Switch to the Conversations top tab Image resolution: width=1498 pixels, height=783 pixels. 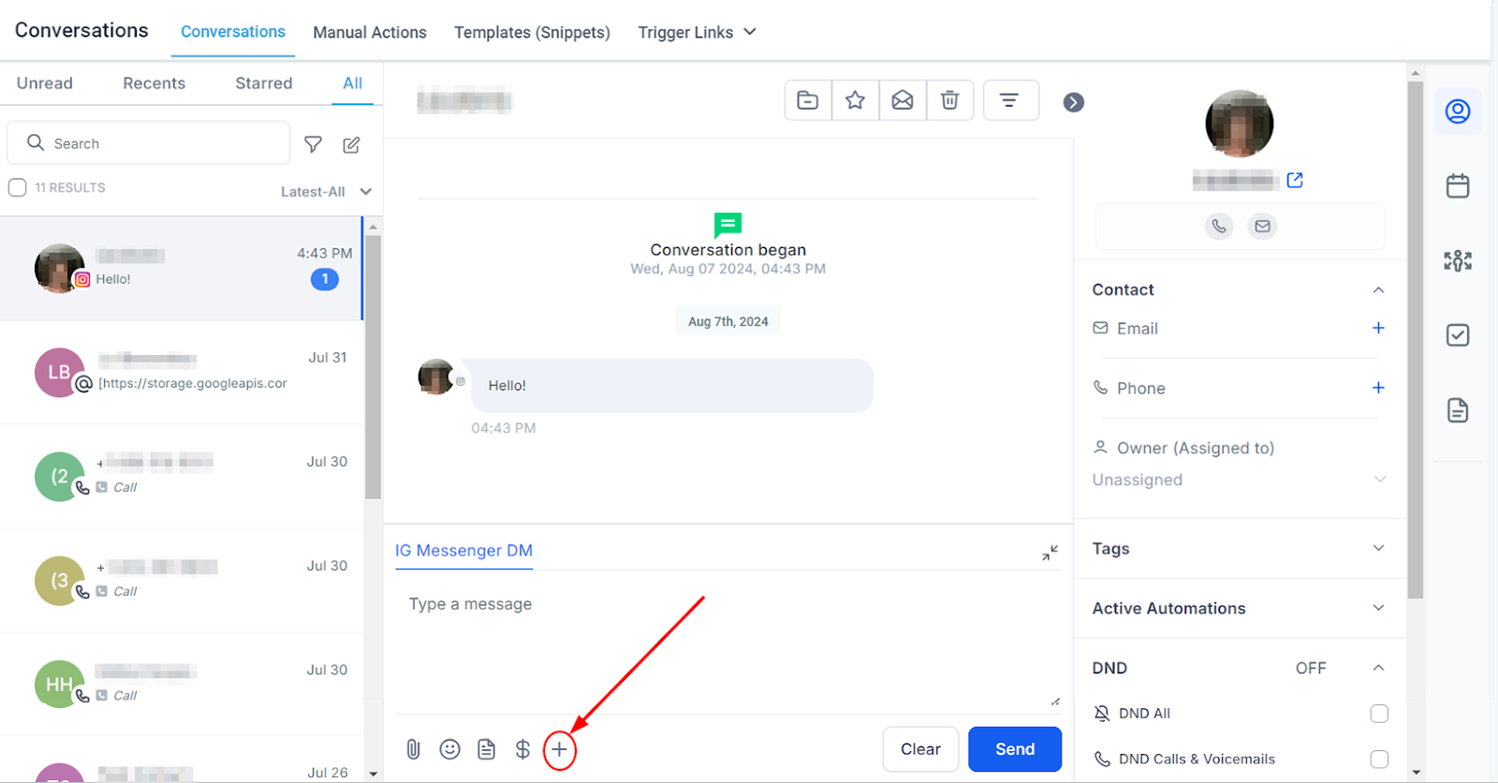(233, 32)
